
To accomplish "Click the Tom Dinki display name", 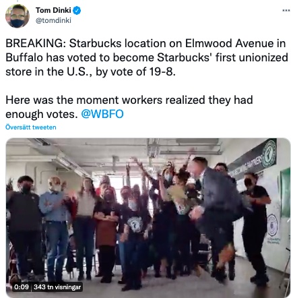I will pyautogui.click(x=53, y=10).
